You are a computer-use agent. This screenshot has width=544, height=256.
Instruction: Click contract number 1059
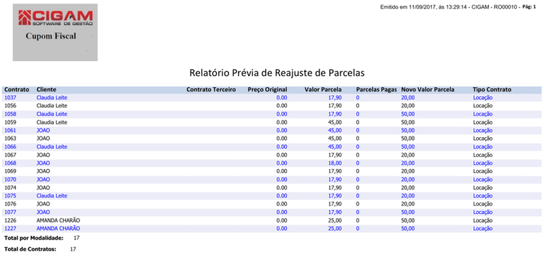click(x=10, y=122)
